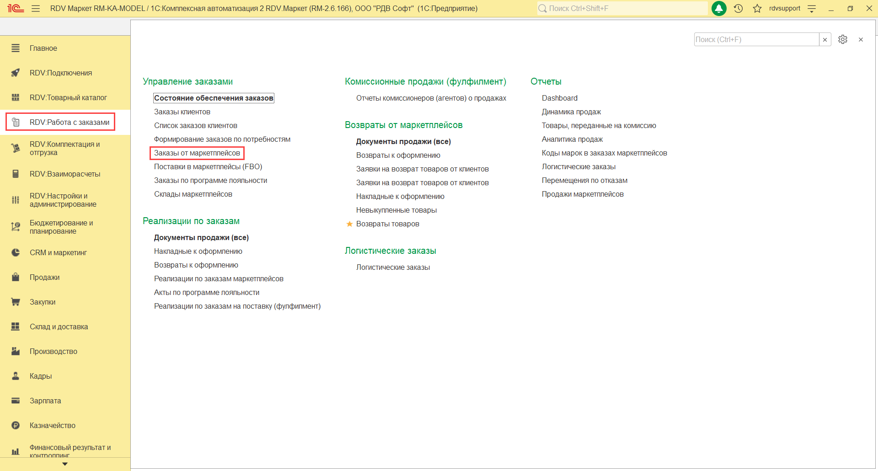Viewport: 878px width, 471px height.
Task: Click the Казначейство coin icon
Action: [16, 425]
